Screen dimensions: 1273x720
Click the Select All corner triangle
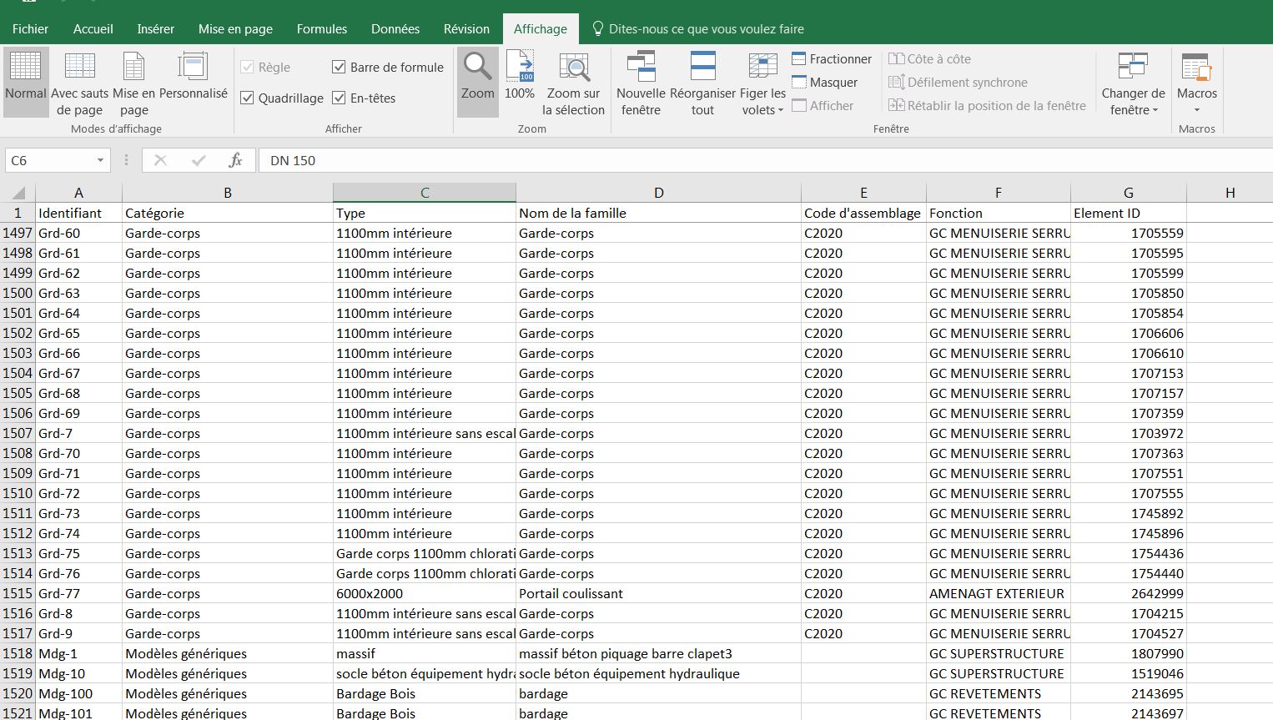point(18,193)
